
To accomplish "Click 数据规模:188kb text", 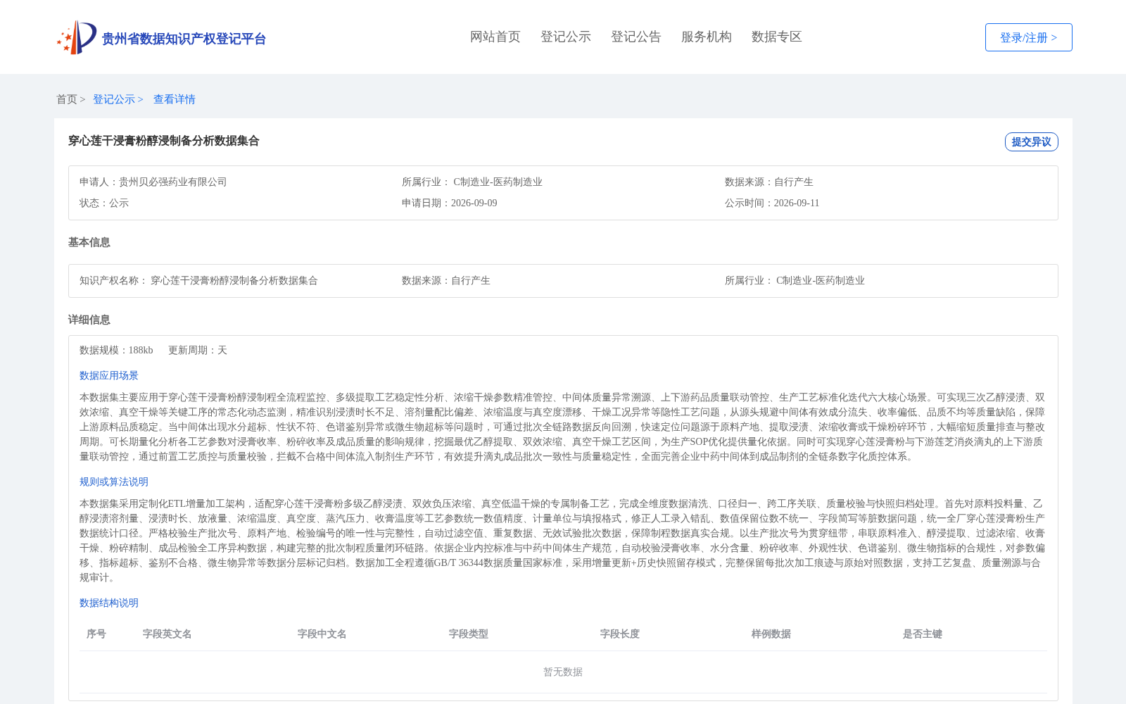I will [x=116, y=350].
